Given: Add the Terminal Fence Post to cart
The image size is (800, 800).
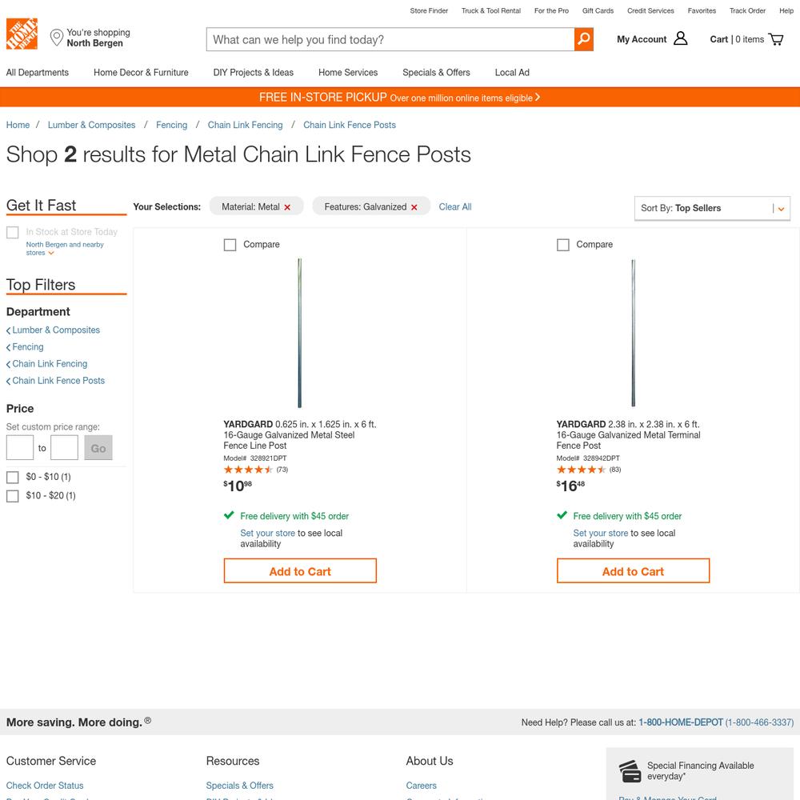Looking at the screenshot, I should [633, 571].
